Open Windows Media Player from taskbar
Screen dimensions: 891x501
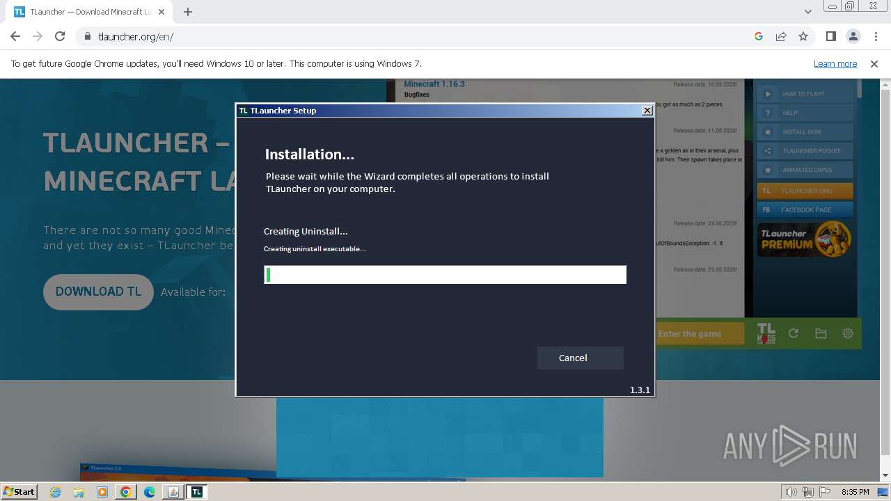[x=102, y=492]
